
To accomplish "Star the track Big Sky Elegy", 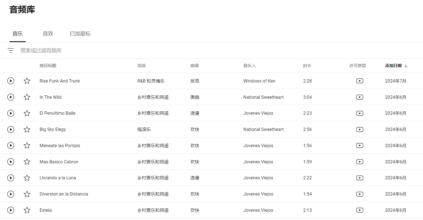I will tap(27, 130).
